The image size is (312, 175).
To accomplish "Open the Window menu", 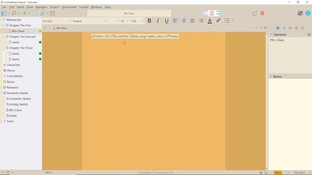I will point(97,7).
